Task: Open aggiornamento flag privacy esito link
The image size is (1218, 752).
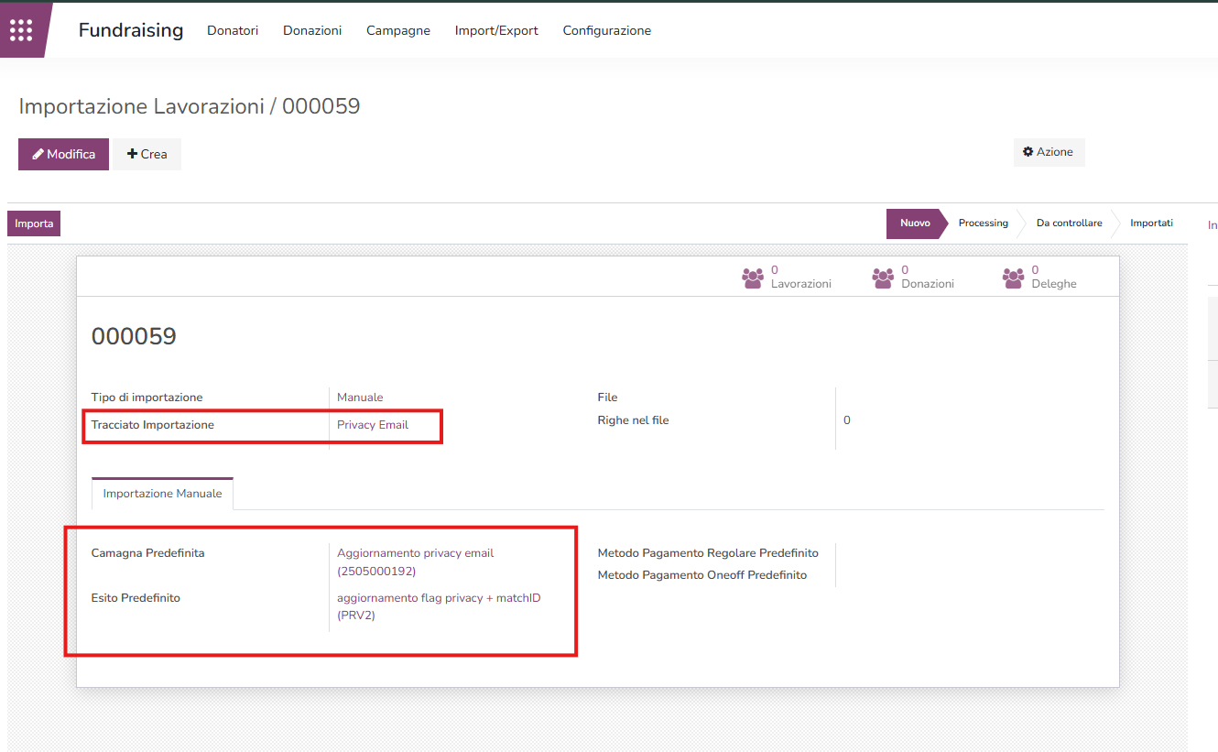Action: [x=439, y=606]
